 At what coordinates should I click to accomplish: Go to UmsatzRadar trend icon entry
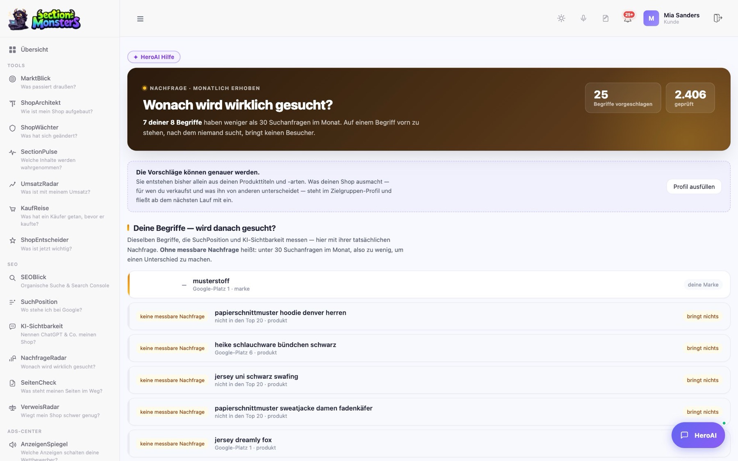13,184
